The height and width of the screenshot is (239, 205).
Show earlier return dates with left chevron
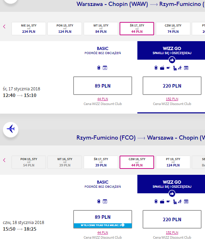[x=4, y=160]
